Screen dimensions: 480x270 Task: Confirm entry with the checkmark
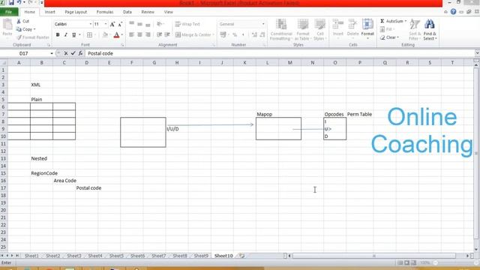73,53
